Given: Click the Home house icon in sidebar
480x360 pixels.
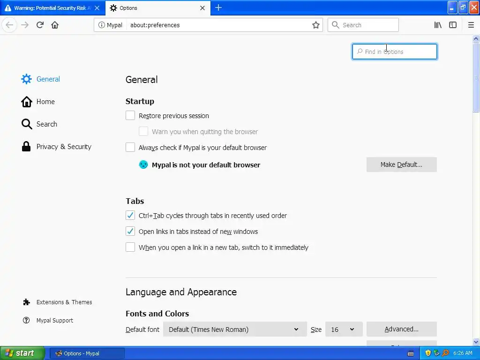Looking at the screenshot, I should click(x=26, y=102).
